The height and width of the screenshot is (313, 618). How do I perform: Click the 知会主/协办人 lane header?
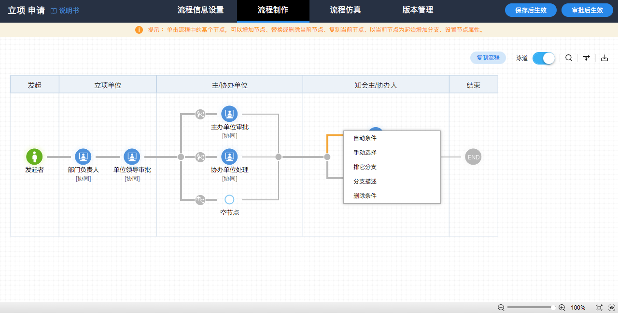[376, 85]
